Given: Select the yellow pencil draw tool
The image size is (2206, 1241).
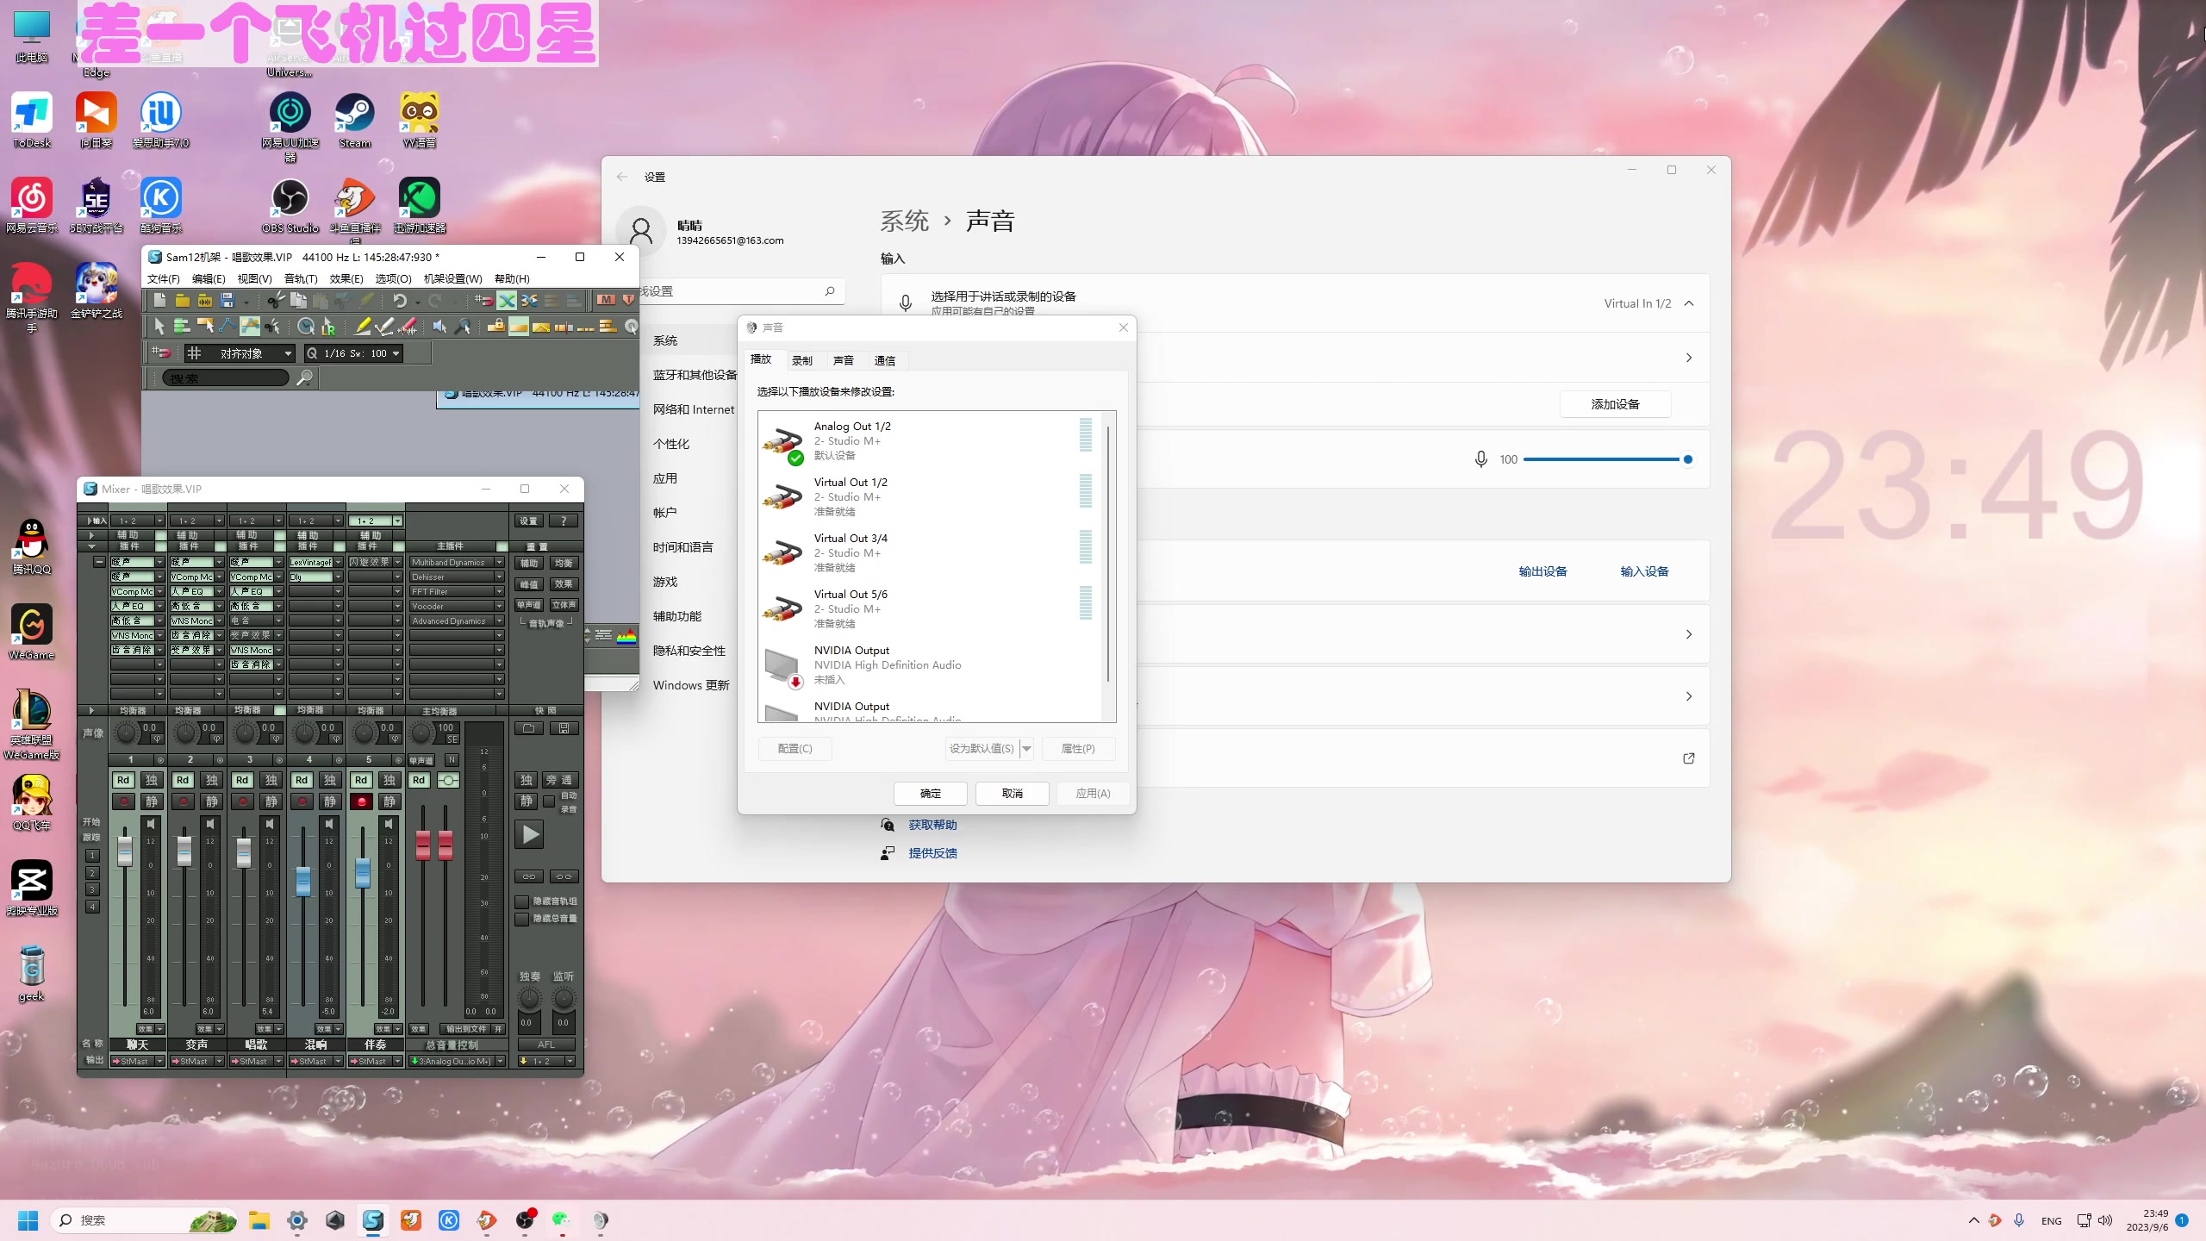Looking at the screenshot, I should 363,326.
